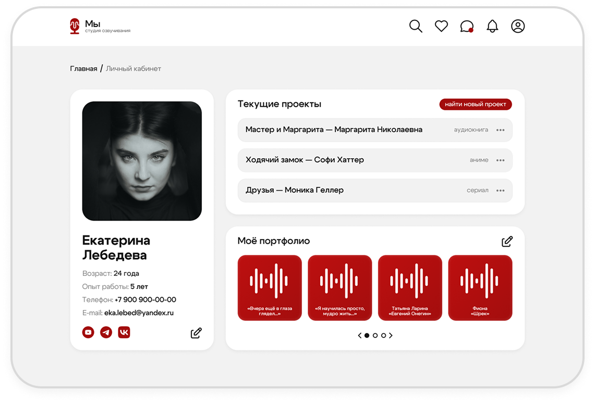Select the third portfolio page dot

pyautogui.click(x=383, y=336)
